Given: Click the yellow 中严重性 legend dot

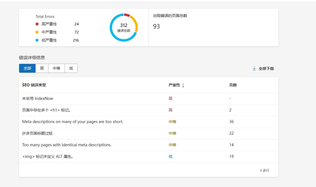Looking at the screenshot, I should tap(37, 32).
